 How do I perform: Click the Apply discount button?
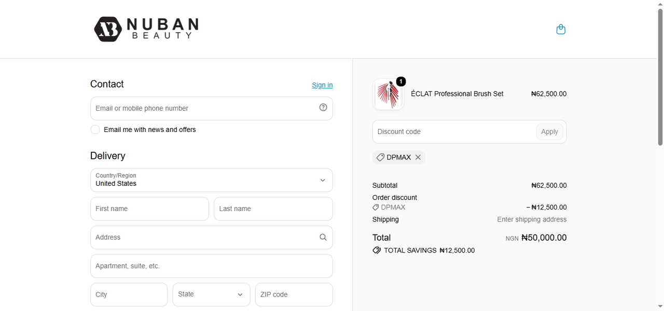point(549,131)
